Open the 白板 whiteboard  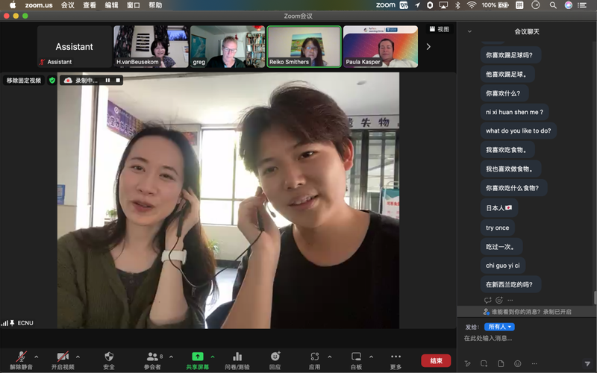pos(356,357)
